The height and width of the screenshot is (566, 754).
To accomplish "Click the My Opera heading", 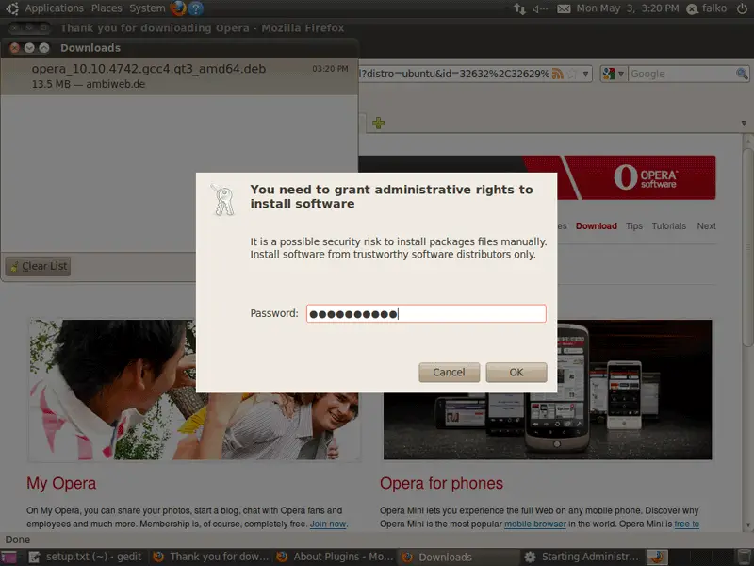I will tap(61, 483).
